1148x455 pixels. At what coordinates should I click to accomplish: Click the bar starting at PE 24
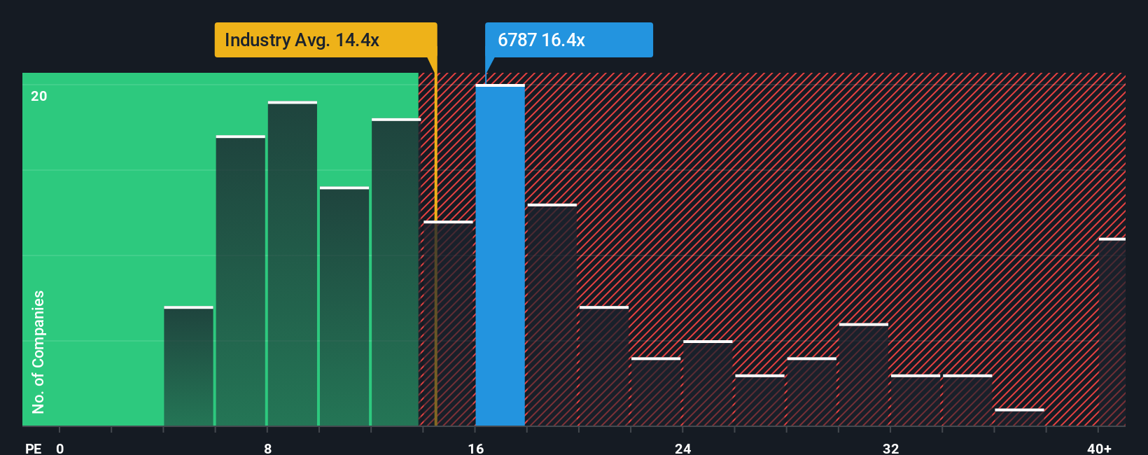pos(708,383)
